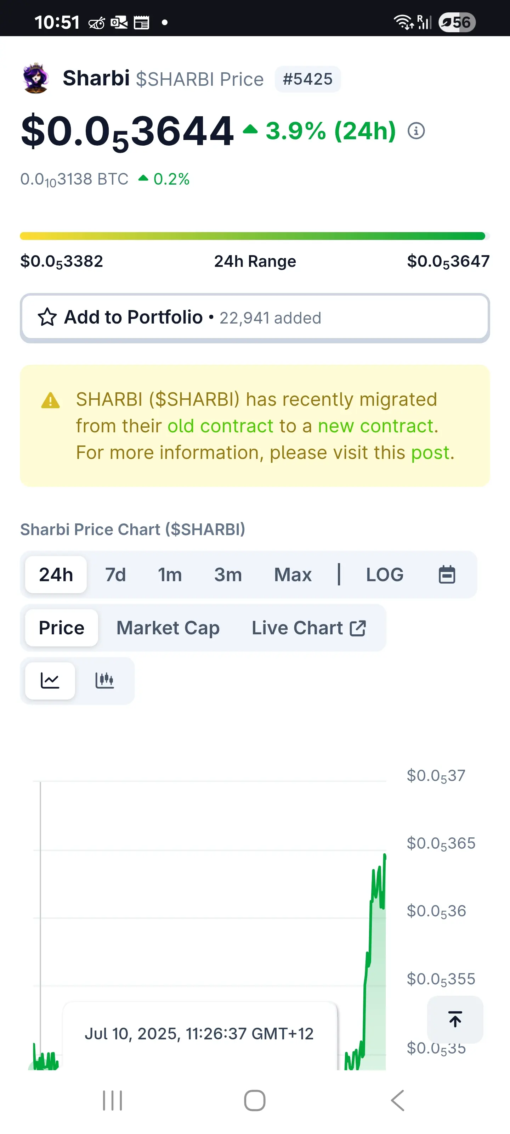Tap the #5425 rank badge
The height and width of the screenshot is (1134, 510).
click(307, 79)
